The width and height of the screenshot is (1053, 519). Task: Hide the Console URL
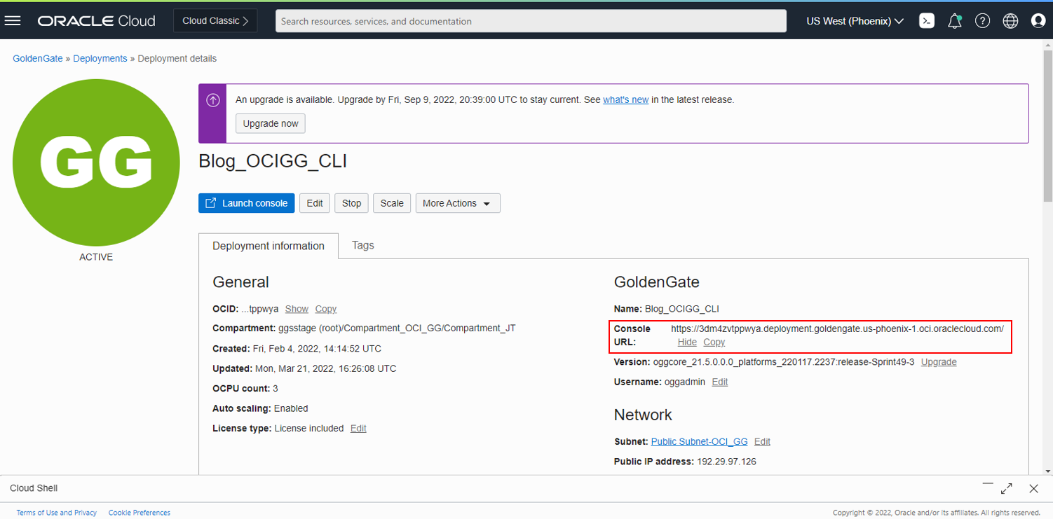(x=687, y=342)
